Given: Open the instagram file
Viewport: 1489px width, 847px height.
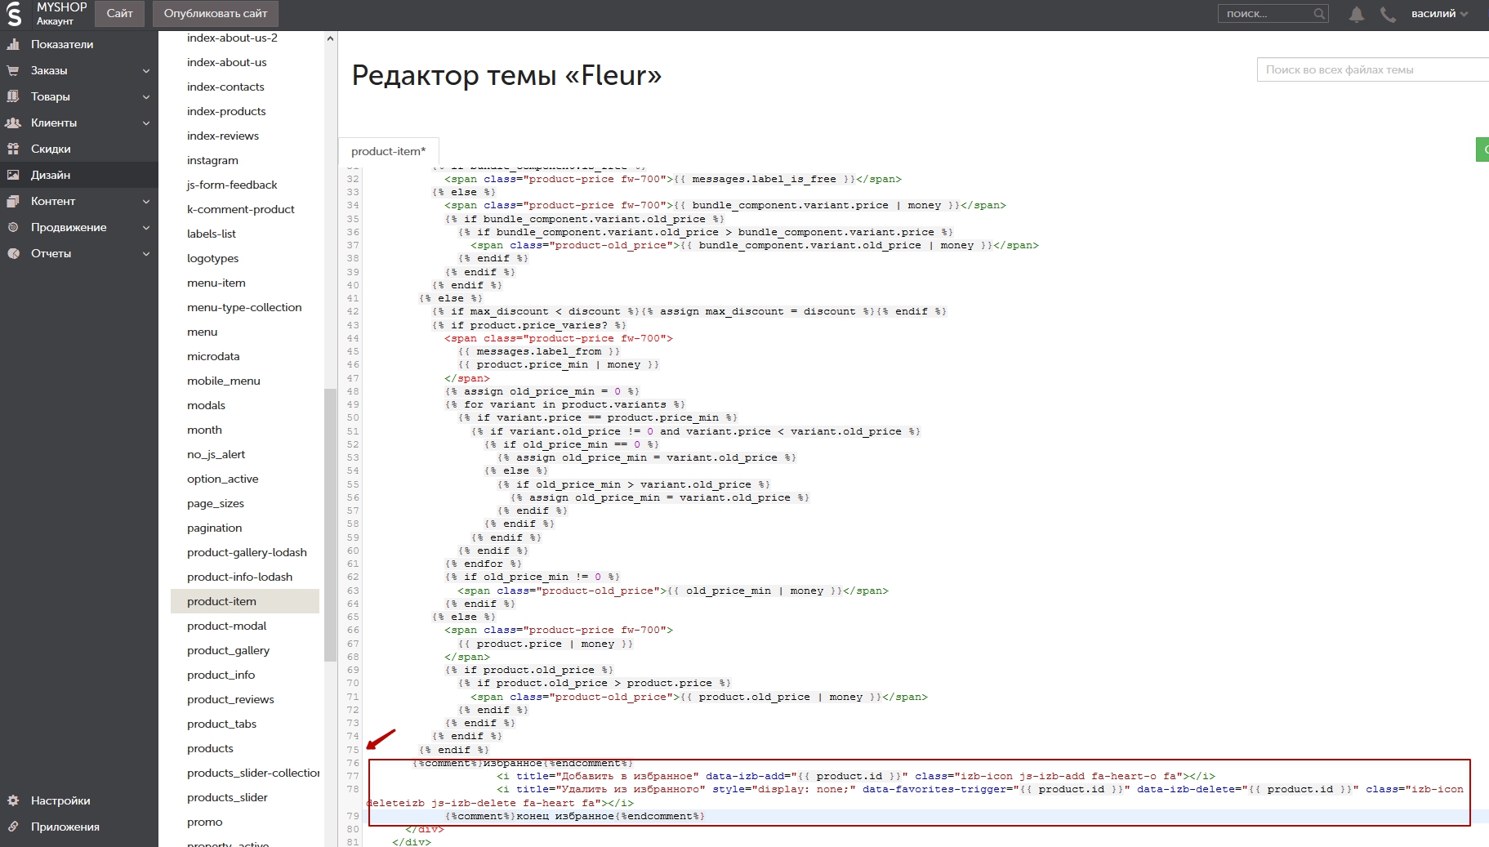Looking at the screenshot, I should coord(212,160).
